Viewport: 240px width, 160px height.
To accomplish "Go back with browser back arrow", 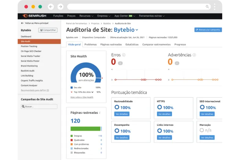I will 51,7.
